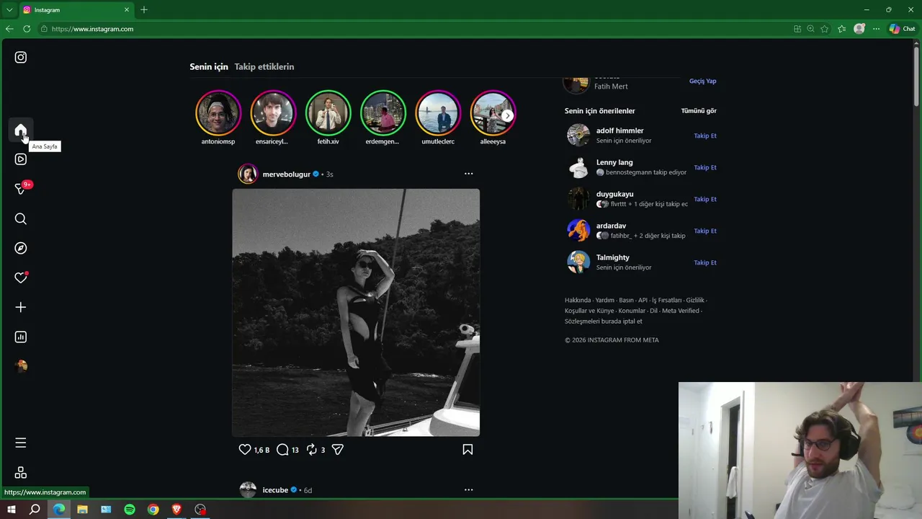
Task: Add page to favorites star icon
Action: 825,29
